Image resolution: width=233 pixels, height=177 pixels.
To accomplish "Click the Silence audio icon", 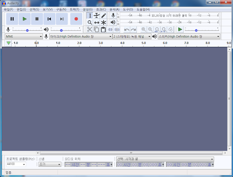I will pyautogui.click(x=117, y=29).
